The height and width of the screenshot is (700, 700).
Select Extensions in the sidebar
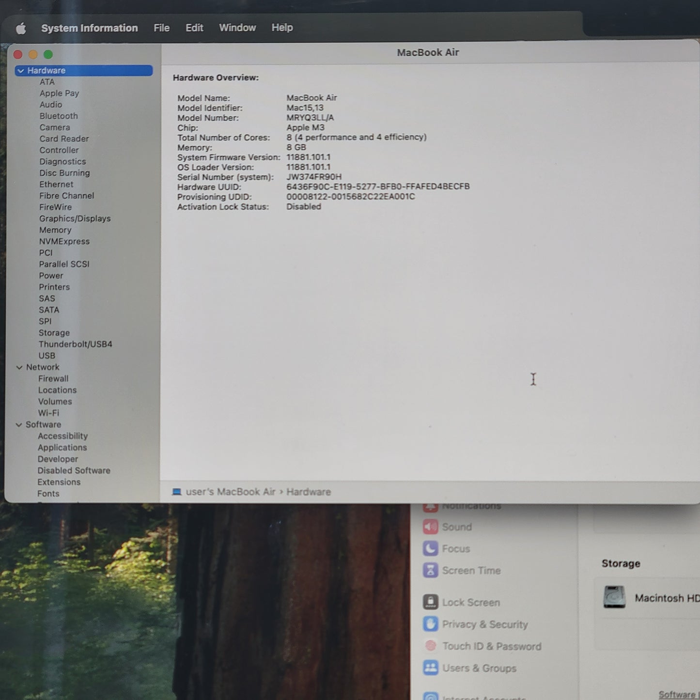59,482
